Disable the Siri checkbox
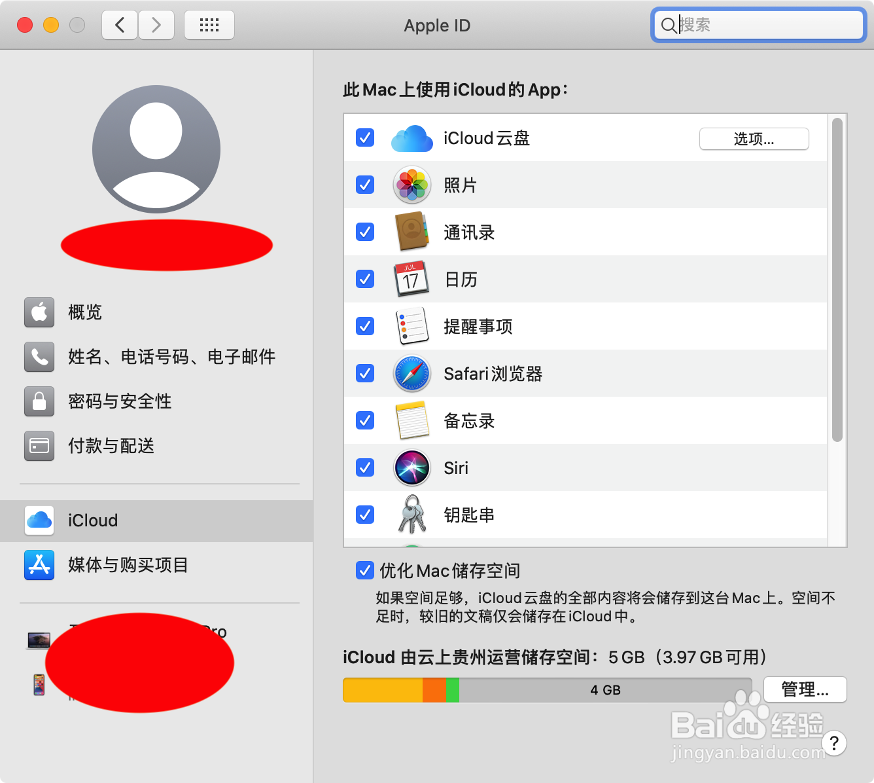 pos(365,468)
